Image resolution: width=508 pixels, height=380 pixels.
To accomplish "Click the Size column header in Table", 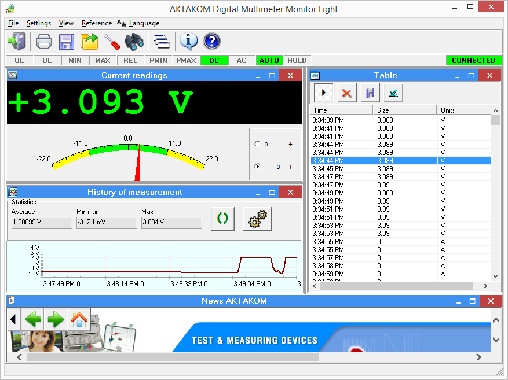I will (x=405, y=110).
